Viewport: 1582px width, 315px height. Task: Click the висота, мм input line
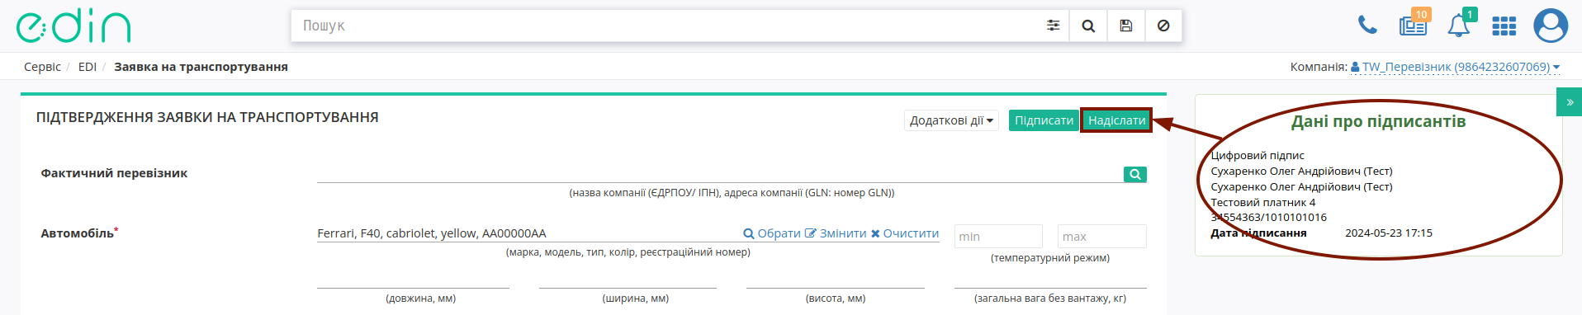[835, 279]
